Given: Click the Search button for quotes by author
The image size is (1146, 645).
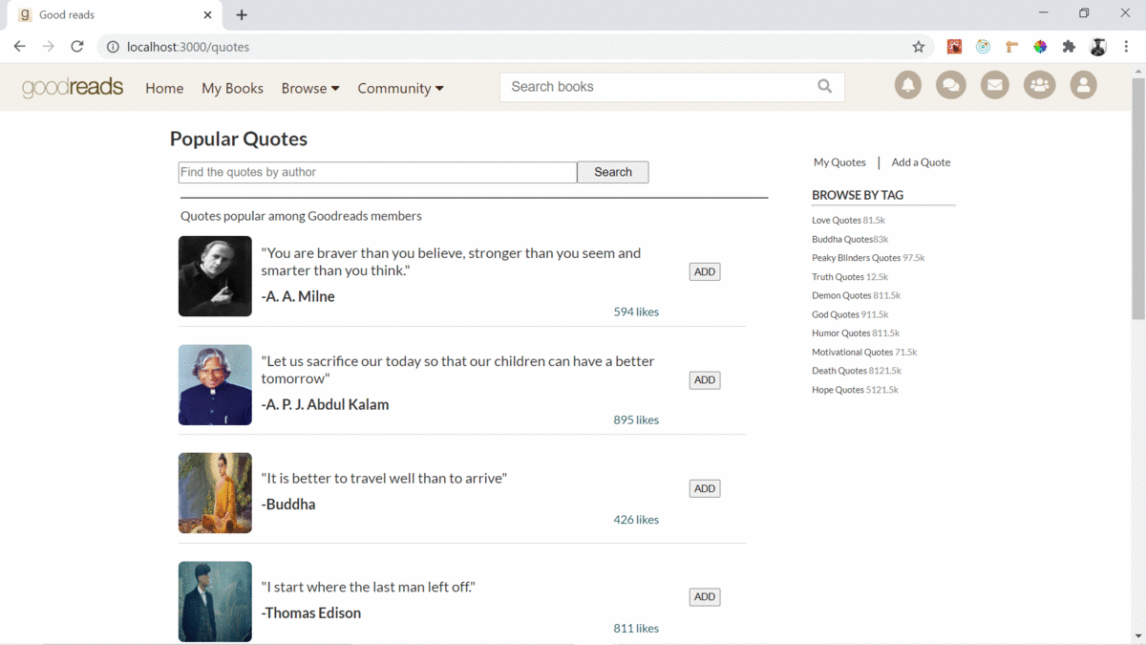Looking at the screenshot, I should tap(613, 172).
